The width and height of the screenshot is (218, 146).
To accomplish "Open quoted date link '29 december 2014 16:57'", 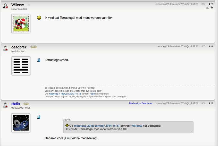I will (x=97, y=126).
